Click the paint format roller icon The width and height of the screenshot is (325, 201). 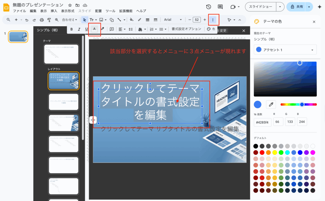coord(49,20)
